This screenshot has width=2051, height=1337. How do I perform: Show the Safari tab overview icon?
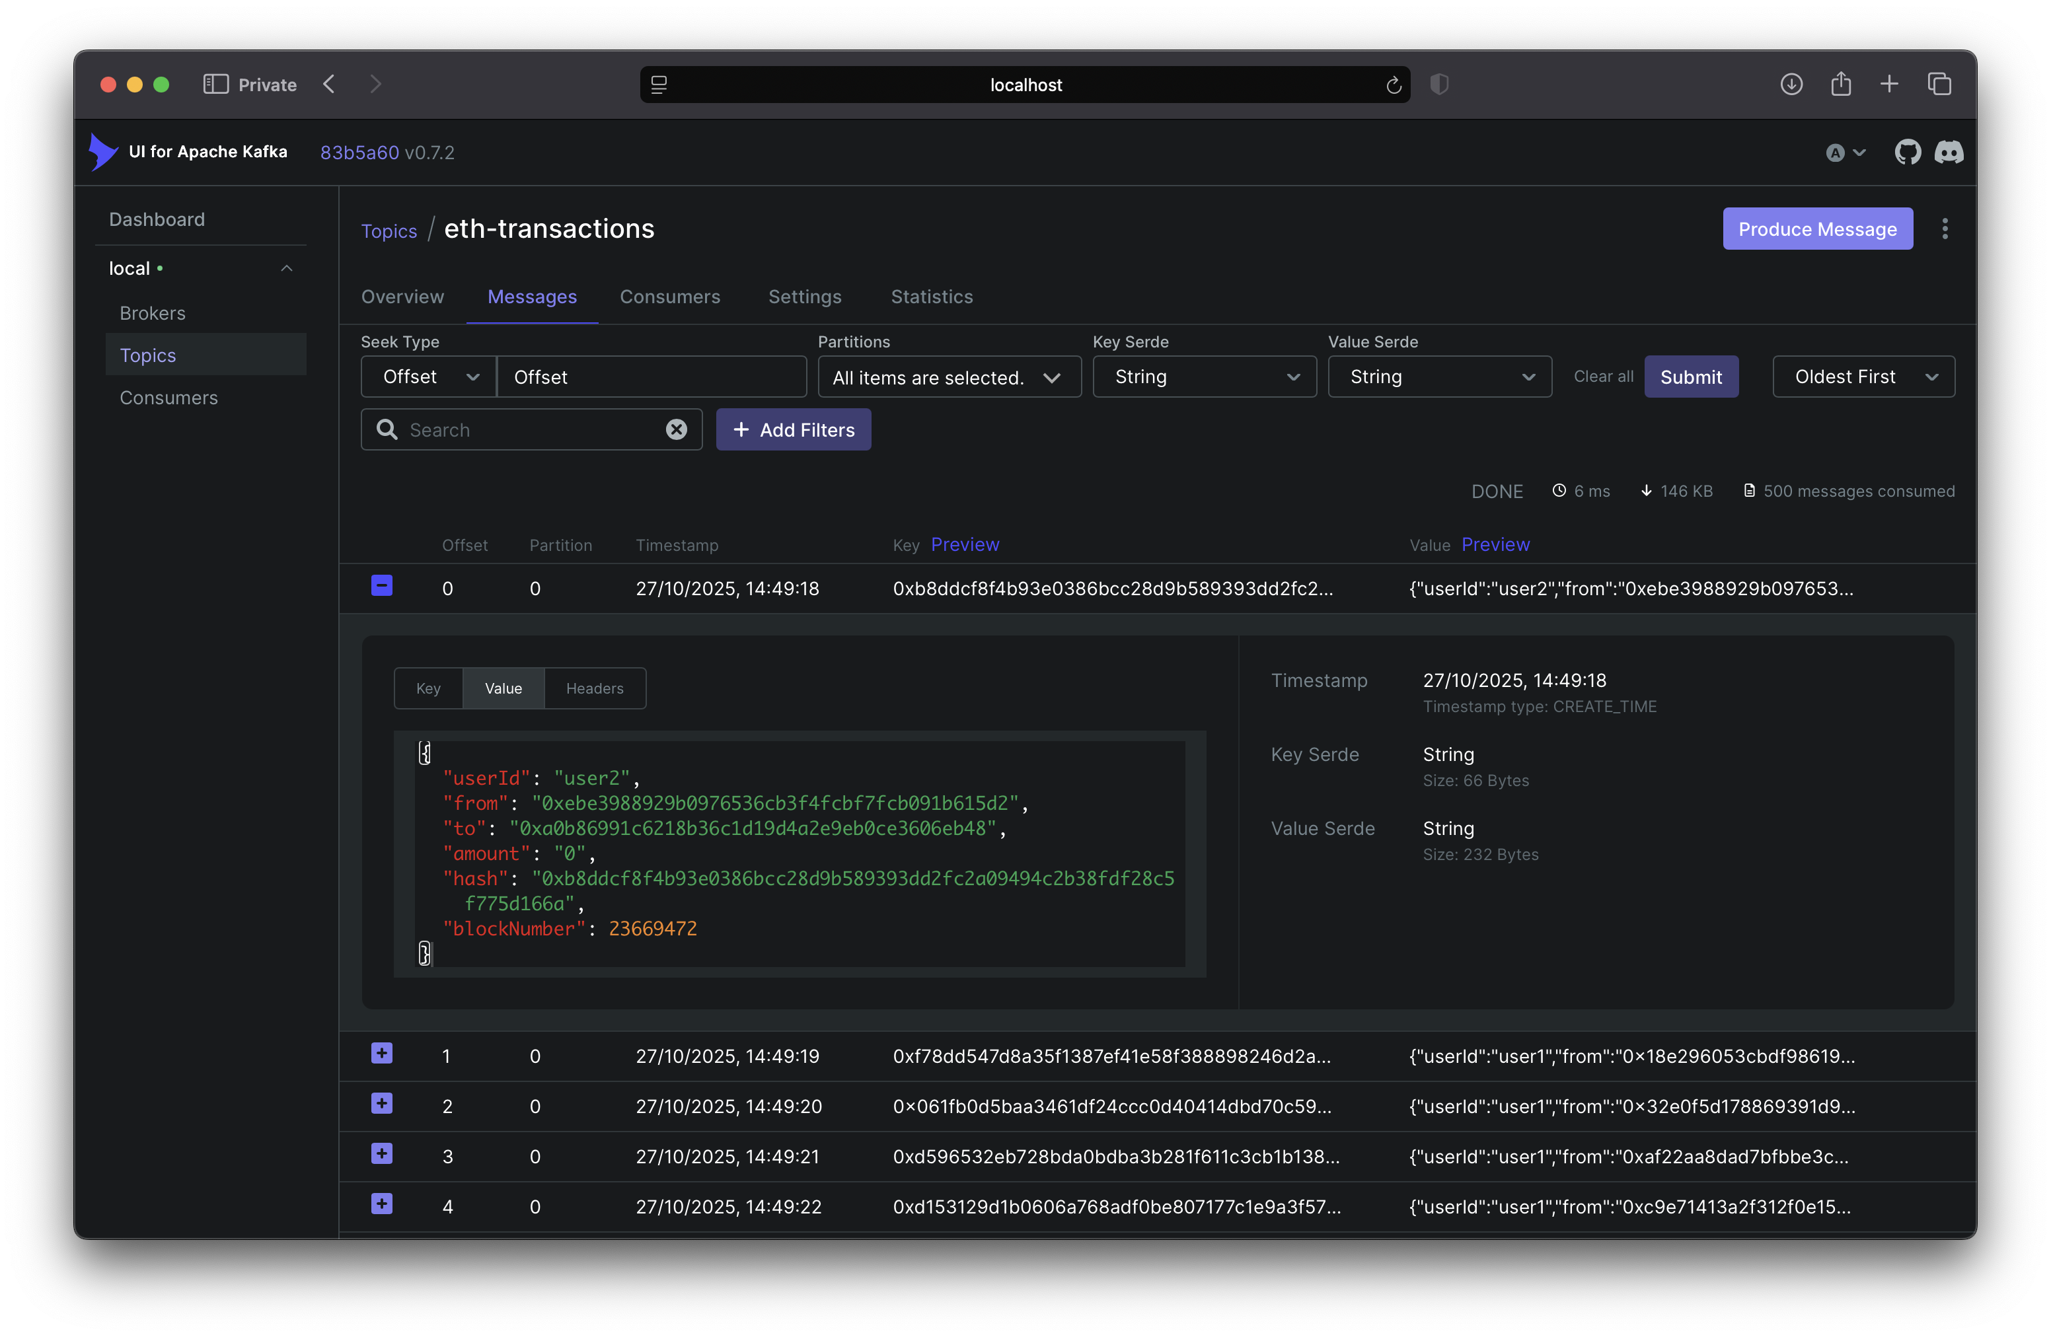click(x=1939, y=83)
